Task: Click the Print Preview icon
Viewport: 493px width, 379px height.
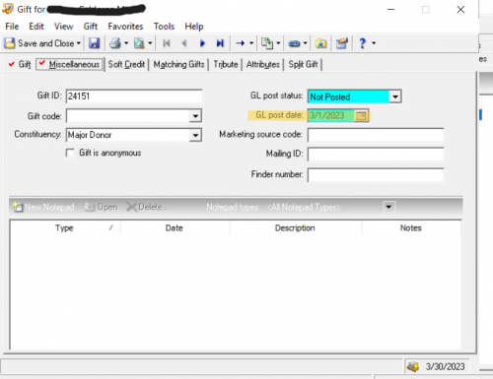Action: click(139, 43)
